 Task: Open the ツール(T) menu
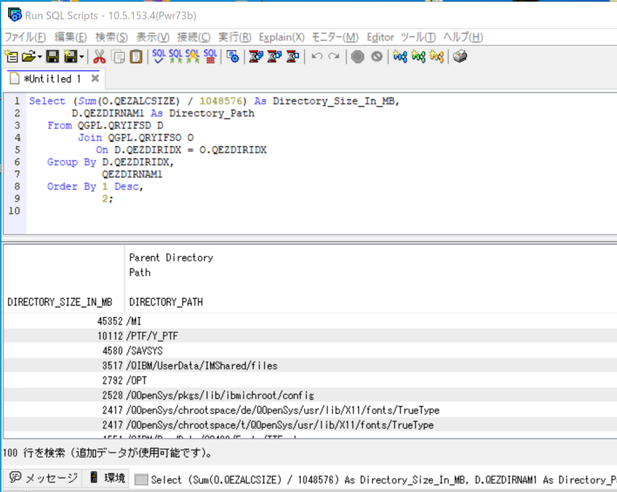click(418, 38)
